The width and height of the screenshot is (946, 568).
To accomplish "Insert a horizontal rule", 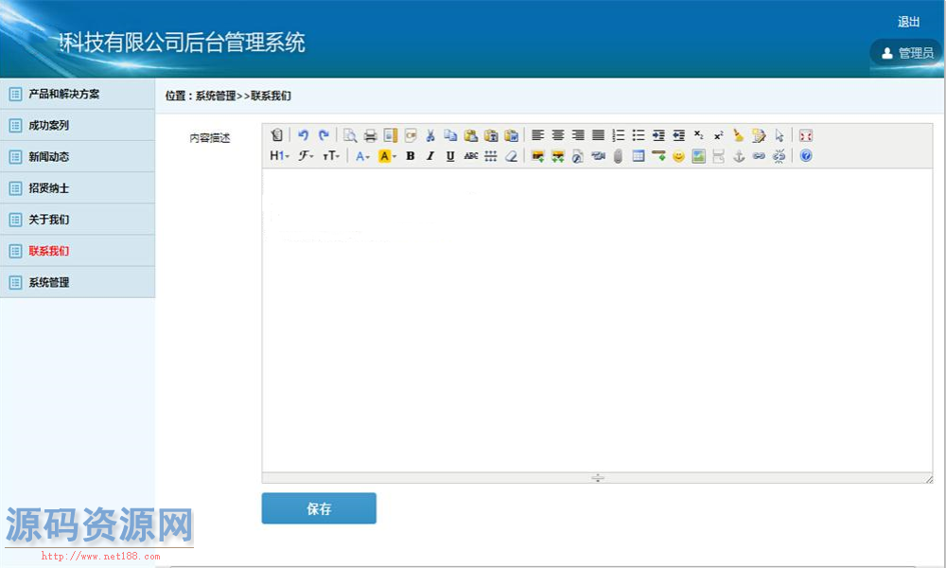I will coord(658,156).
